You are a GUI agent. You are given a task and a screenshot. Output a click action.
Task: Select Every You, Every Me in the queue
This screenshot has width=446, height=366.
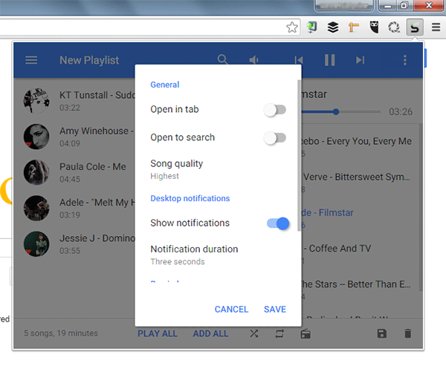(x=360, y=147)
